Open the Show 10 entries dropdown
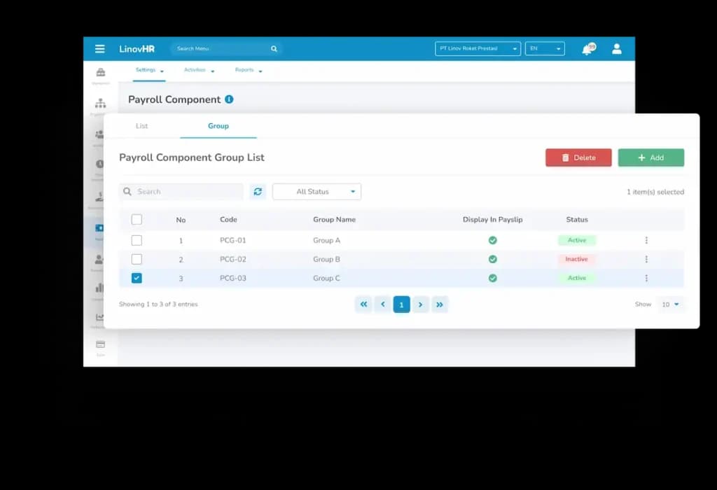The image size is (717, 490). coord(670,304)
